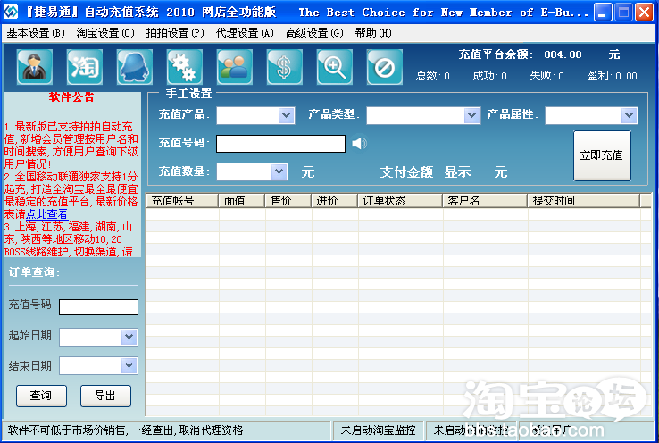Viewport: 659px width, 443px height.
Task: Open the 代理设置 menu
Action: click(244, 33)
